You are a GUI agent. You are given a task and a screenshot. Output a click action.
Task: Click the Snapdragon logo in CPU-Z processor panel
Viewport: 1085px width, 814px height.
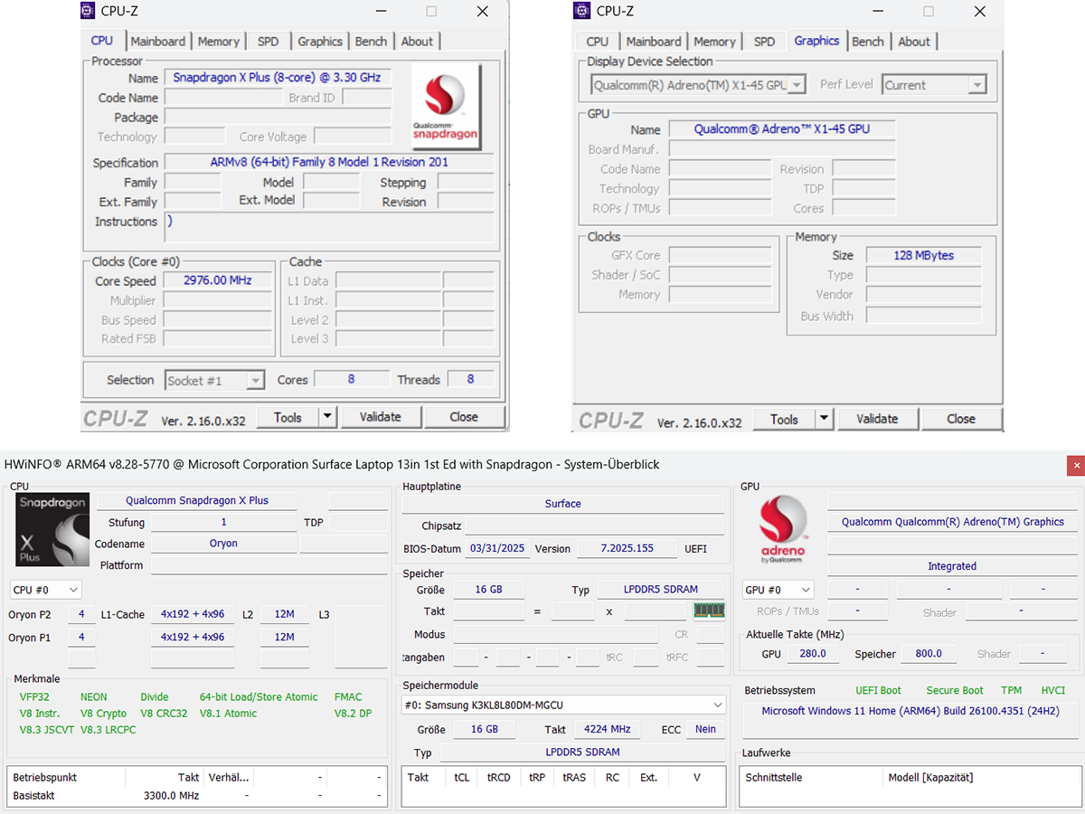(446, 107)
